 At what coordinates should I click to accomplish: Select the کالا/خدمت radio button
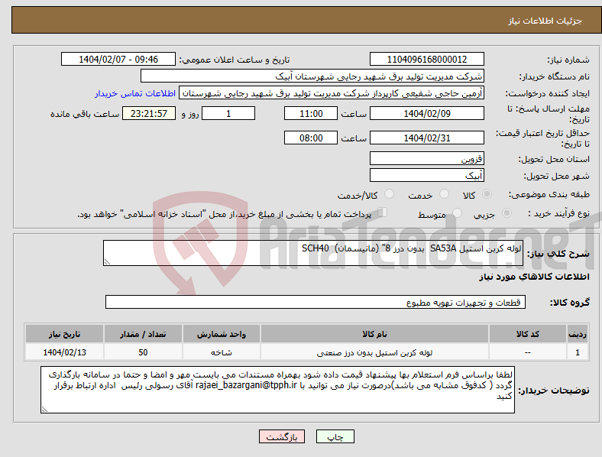point(389,194)
